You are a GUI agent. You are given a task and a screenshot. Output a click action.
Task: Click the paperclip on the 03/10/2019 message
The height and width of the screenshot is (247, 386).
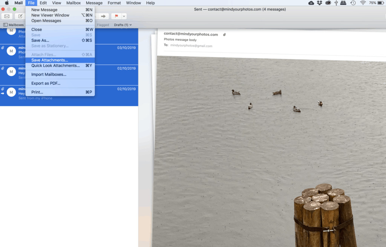click(x=3, y=48)
